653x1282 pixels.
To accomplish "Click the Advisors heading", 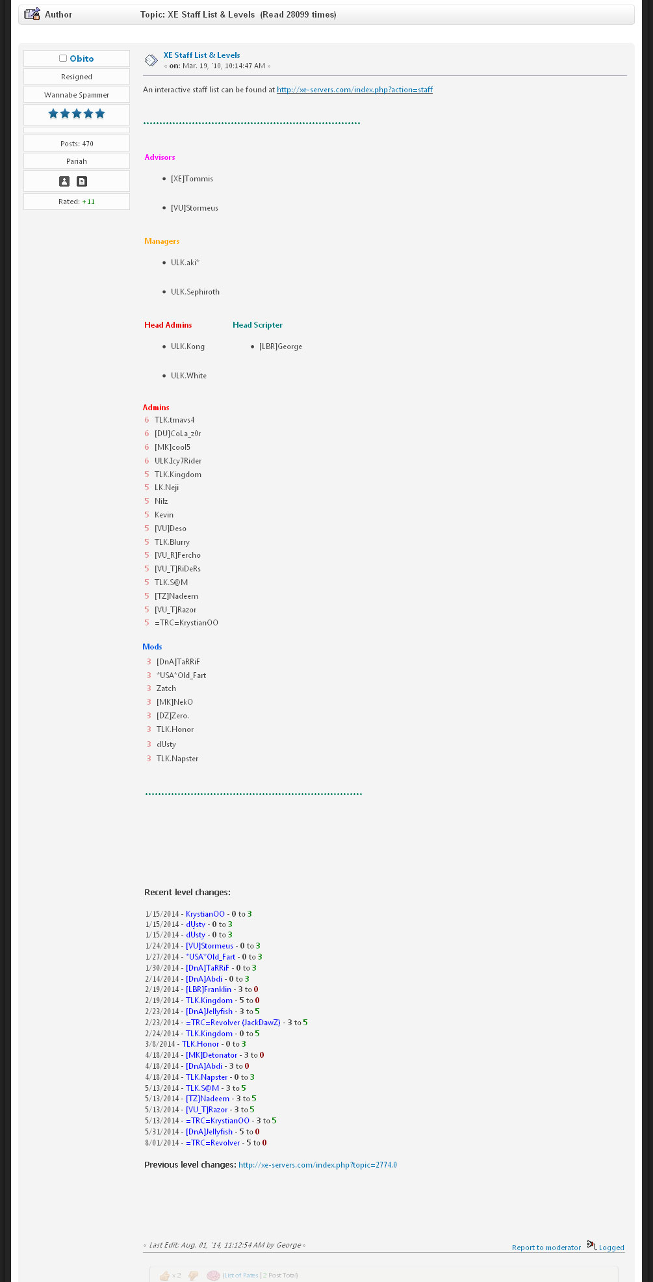I will 160,157.
